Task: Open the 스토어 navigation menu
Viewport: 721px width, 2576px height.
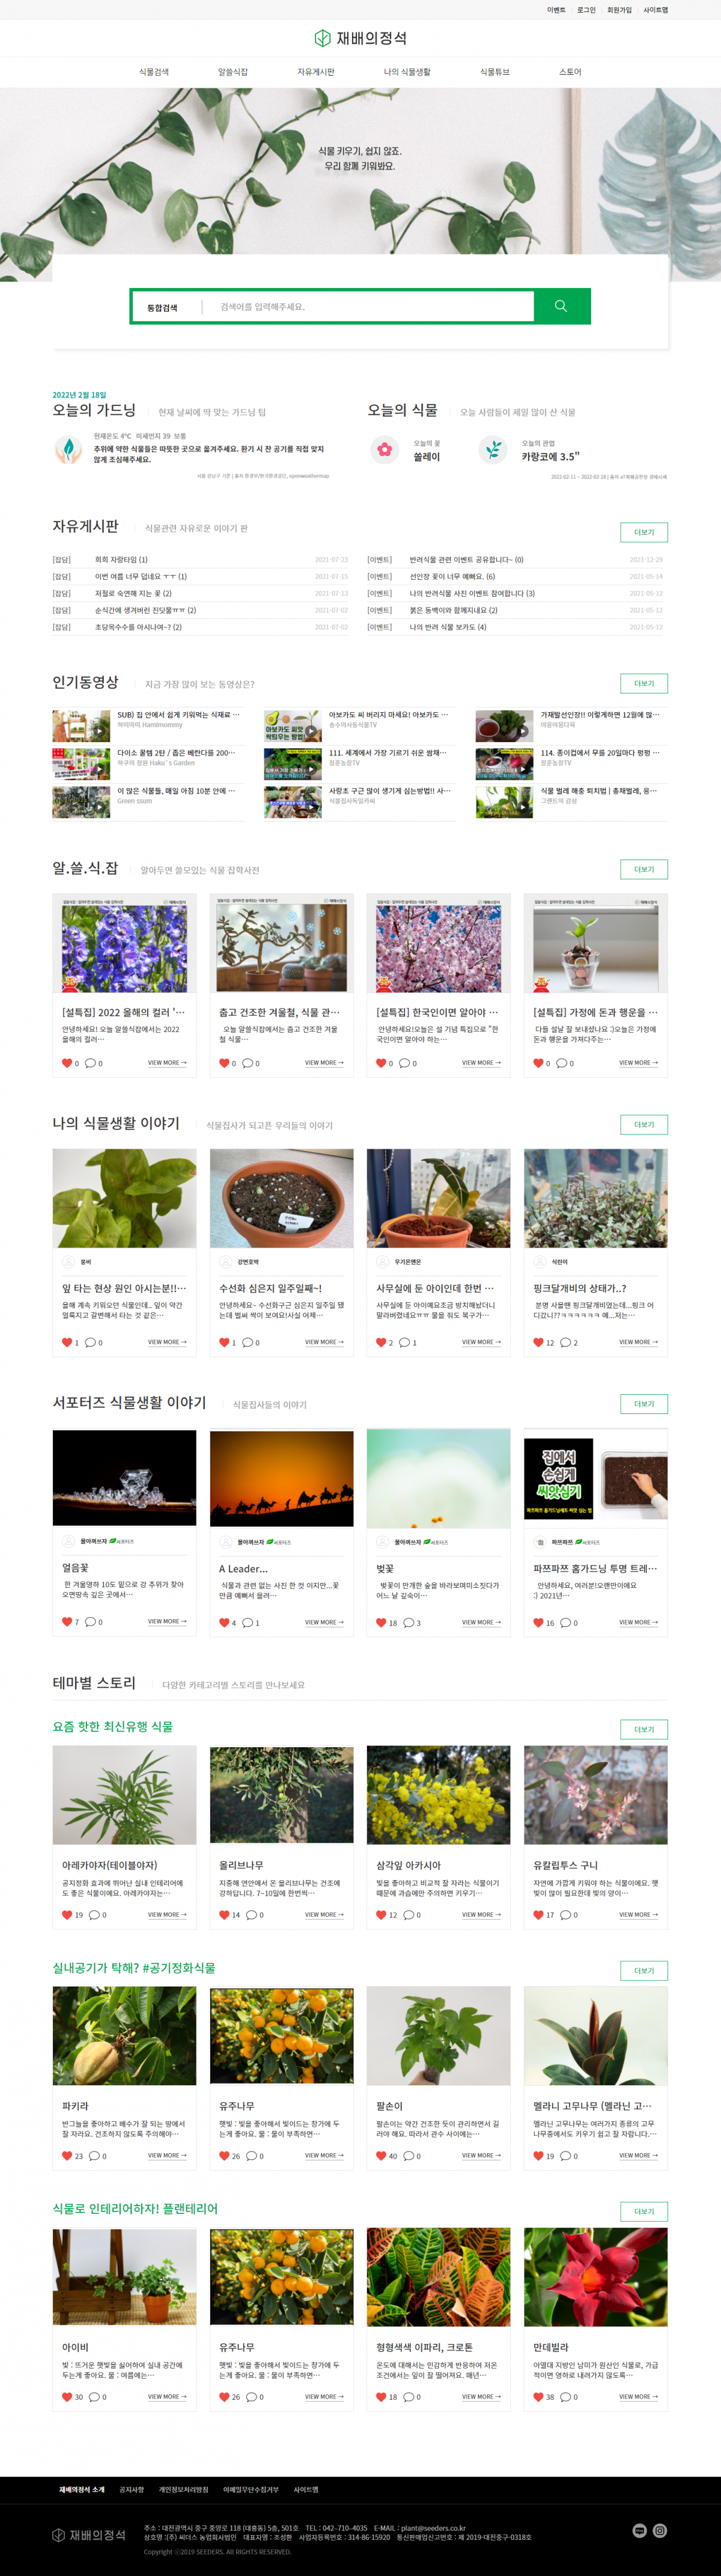Action: click(x=570, y=72)
